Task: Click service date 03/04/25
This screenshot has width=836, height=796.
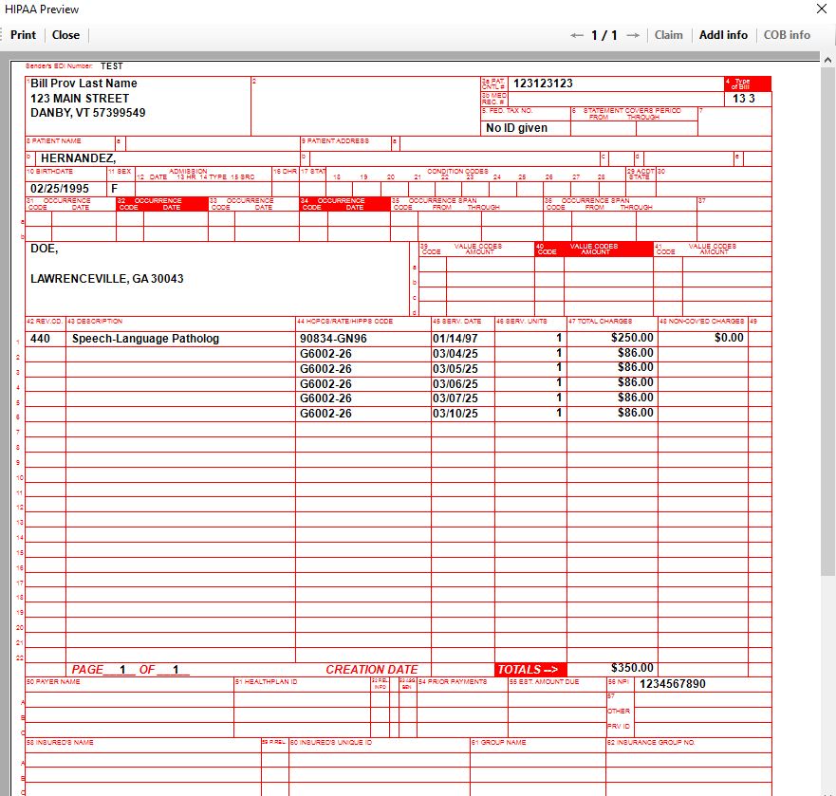Action: [455, 354]
